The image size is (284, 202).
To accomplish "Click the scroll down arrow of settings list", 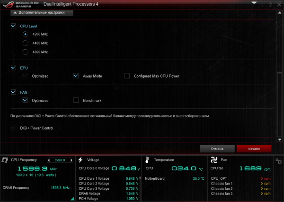I will click(x=279, y=140).
